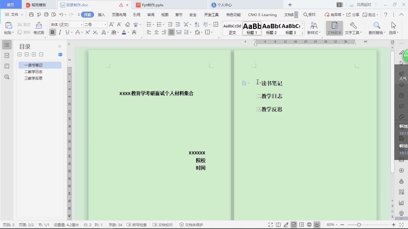Switch to the 插入 ribbon tab
This screenshot has width=408, height=229.
click(101, 15)
